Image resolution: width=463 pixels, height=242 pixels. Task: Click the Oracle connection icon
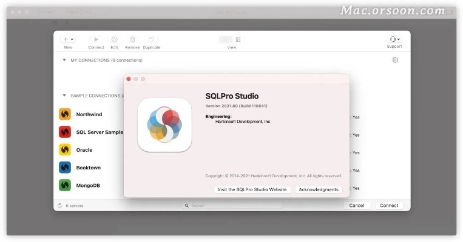pos(65,149)
